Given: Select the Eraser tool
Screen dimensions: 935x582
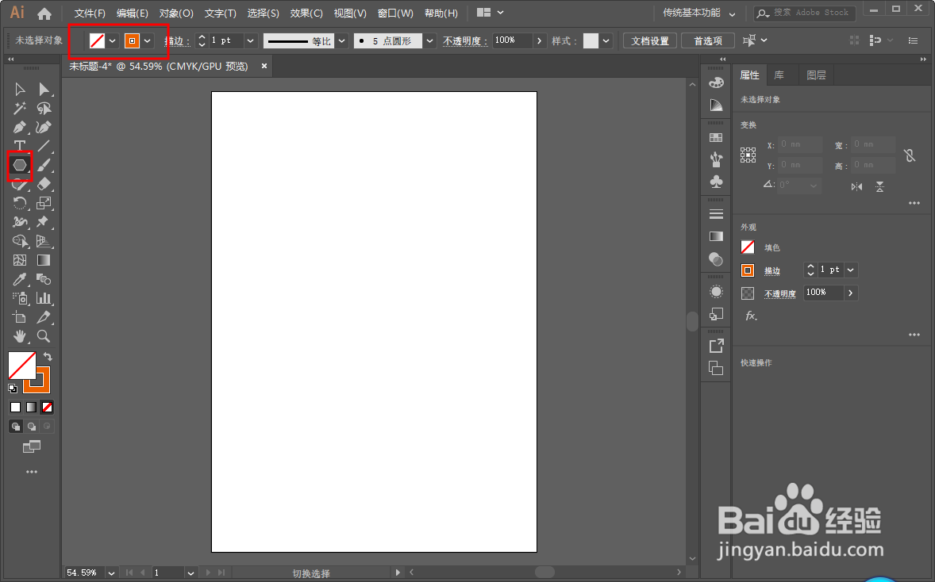Looking at the screenshot, I should click(44, 183).
